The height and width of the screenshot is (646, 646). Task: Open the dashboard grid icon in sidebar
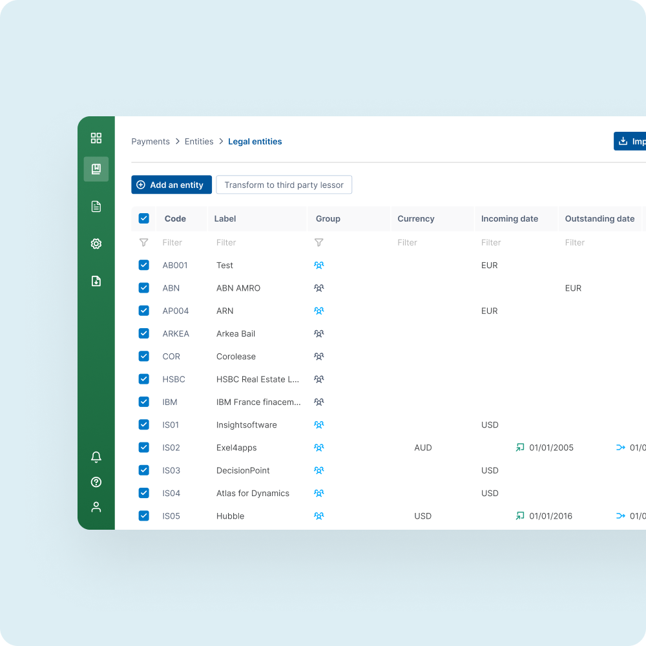coord(96,138)
